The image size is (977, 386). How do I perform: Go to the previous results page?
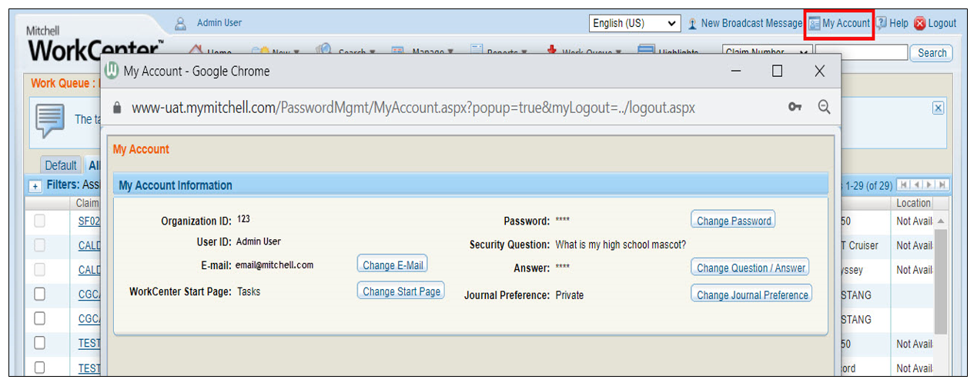(918, 185)
